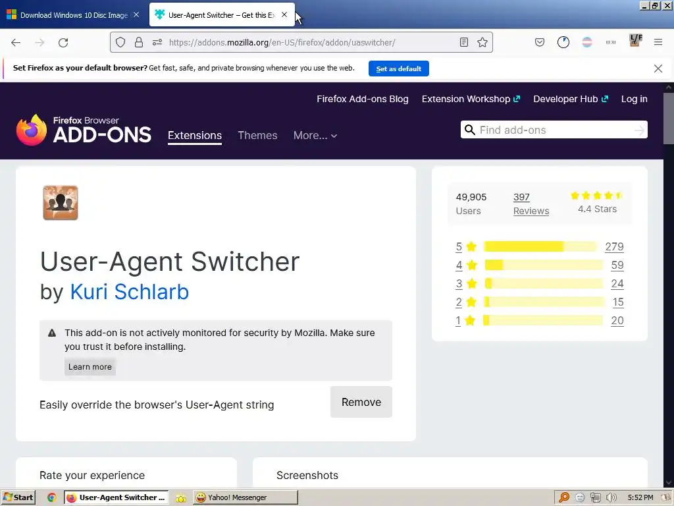Open the 397 Reviews link
Image resolution: width=674 pixels, height=506 pixels.
point(531,204)
